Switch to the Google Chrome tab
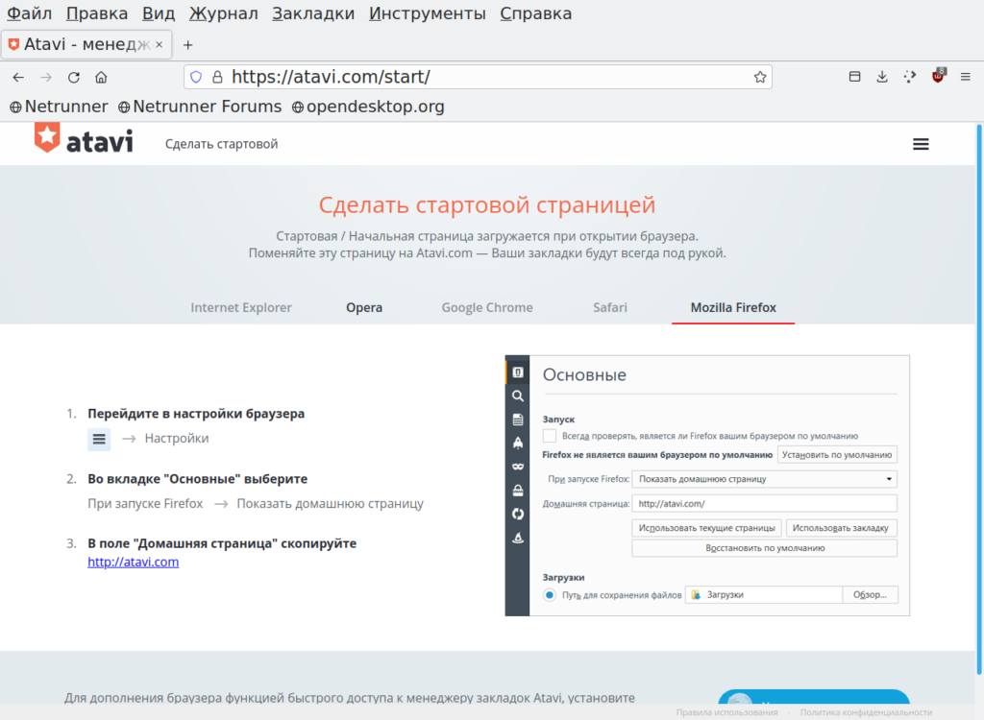 pos(486,307)
